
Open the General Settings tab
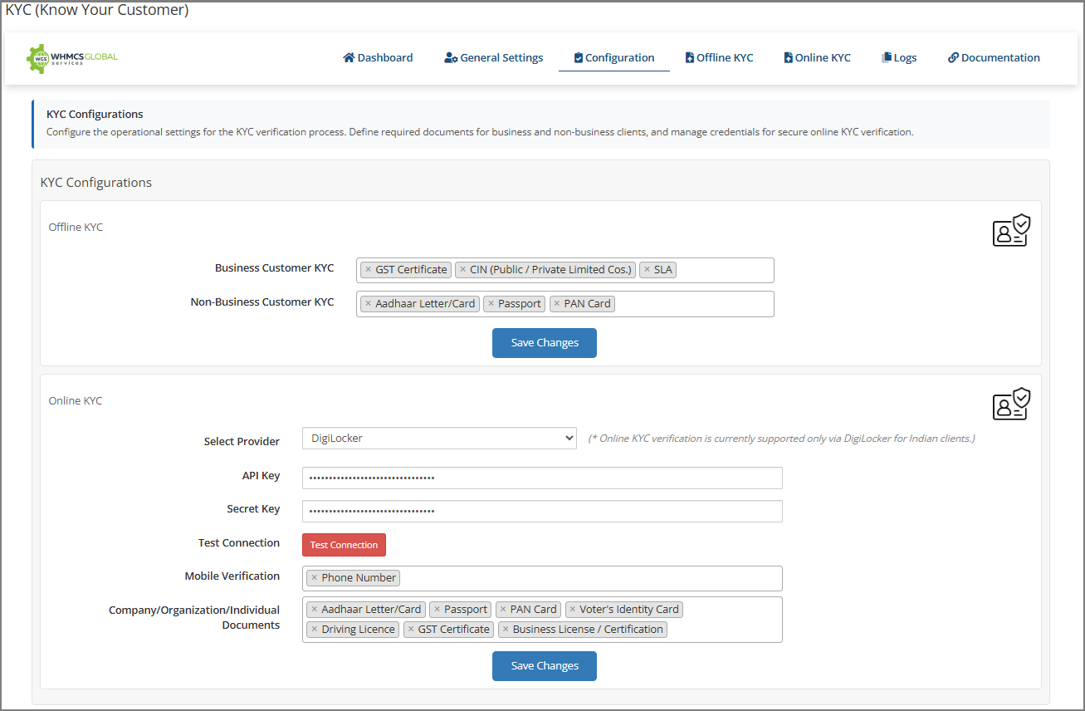pos(494,58)
